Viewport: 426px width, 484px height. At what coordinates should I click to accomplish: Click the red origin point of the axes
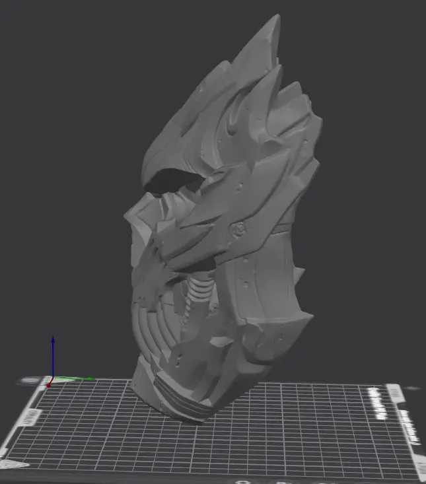tap(48, 386)
